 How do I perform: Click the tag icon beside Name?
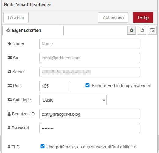(x=9, y=43)
